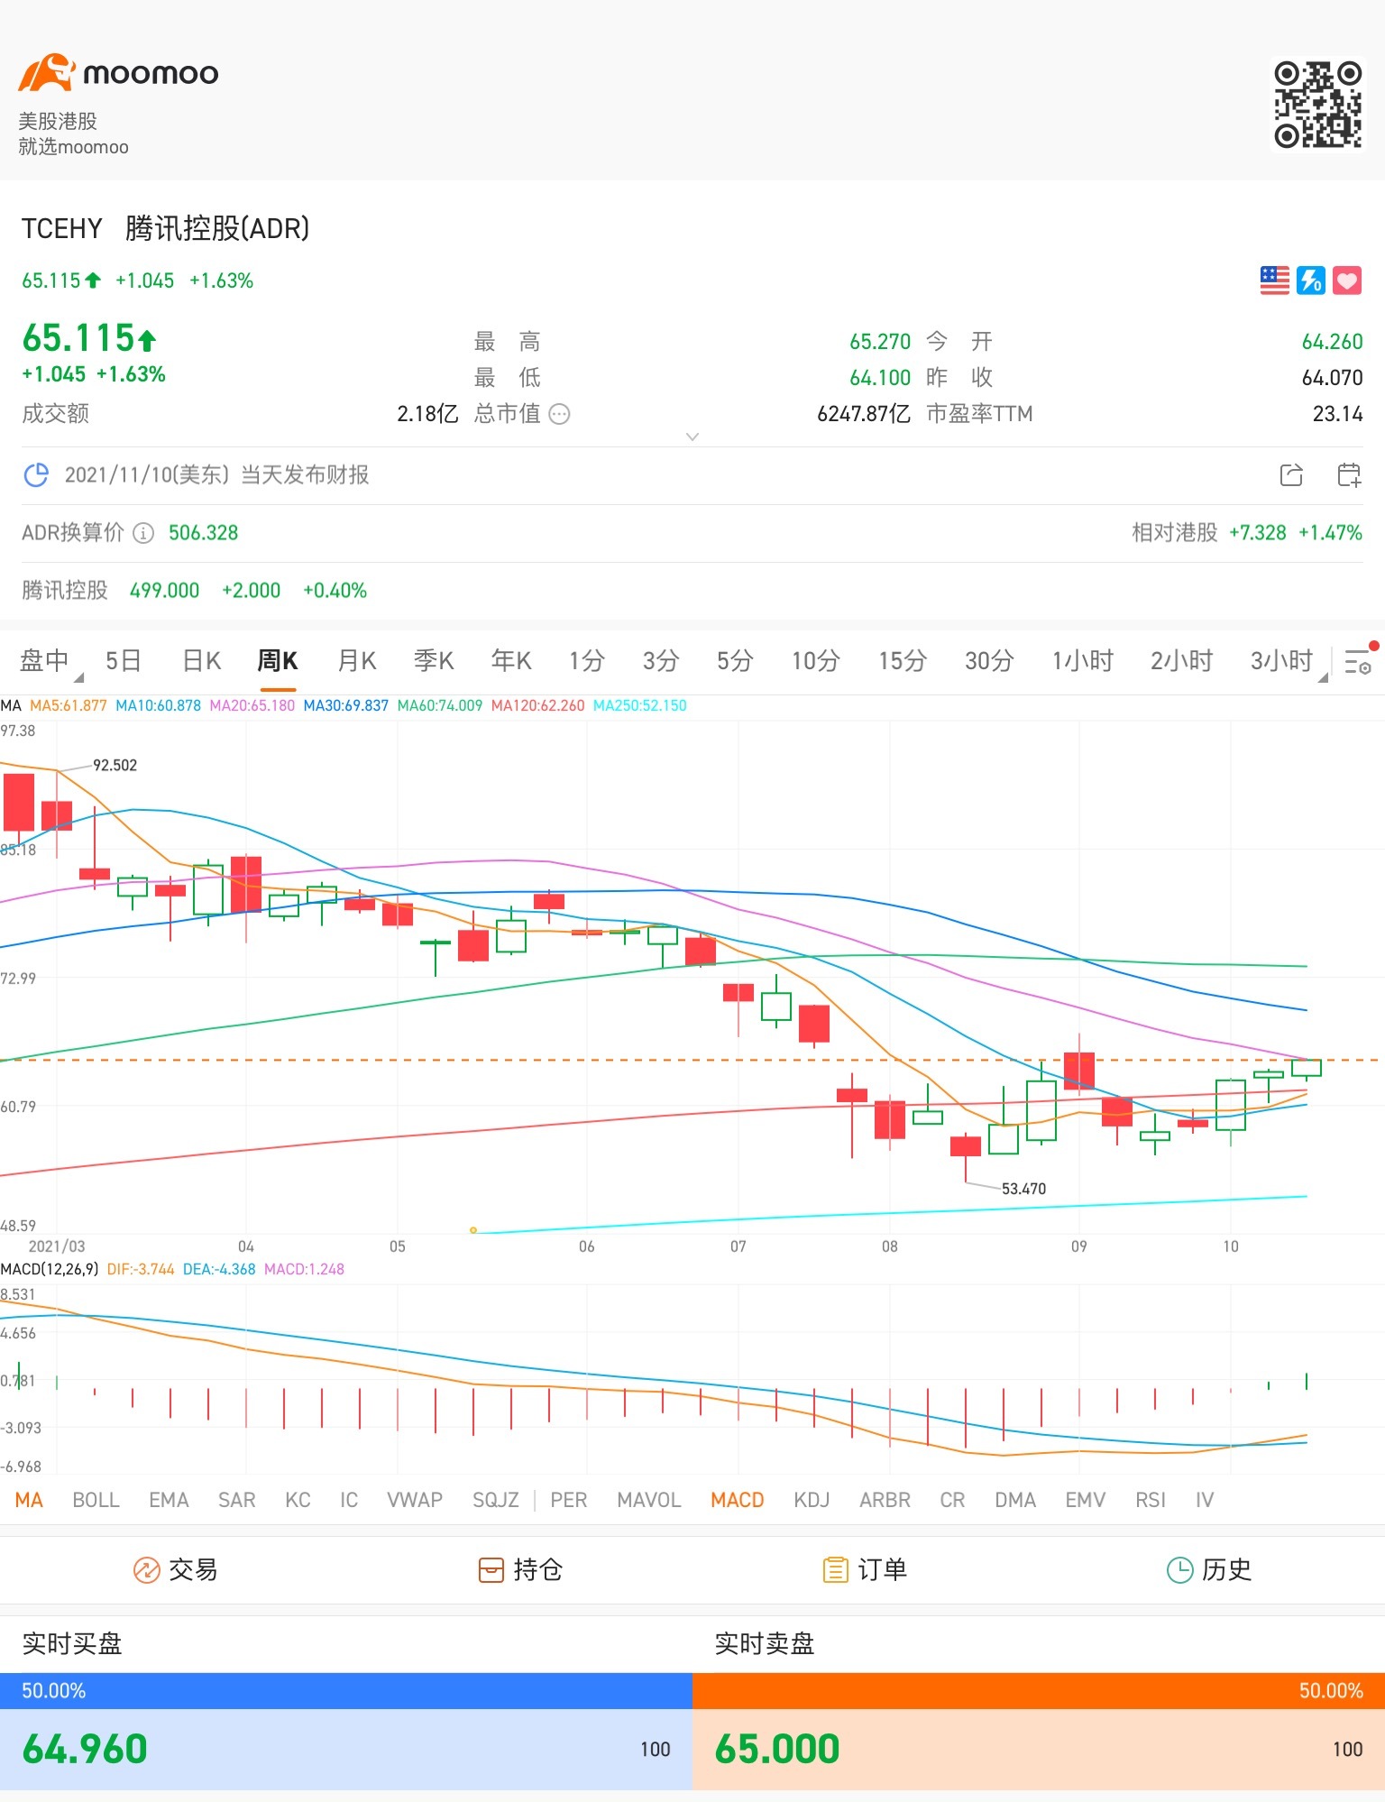The height and width of the screenshot is (1802, 1385).
Task: Switch sub-chart to MAVOL
Action: point(649,1500)
